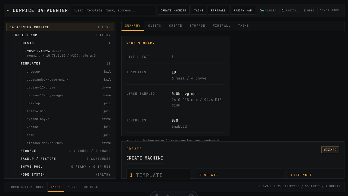Select the browser template

pyautogui.click(x=69, y=72)
